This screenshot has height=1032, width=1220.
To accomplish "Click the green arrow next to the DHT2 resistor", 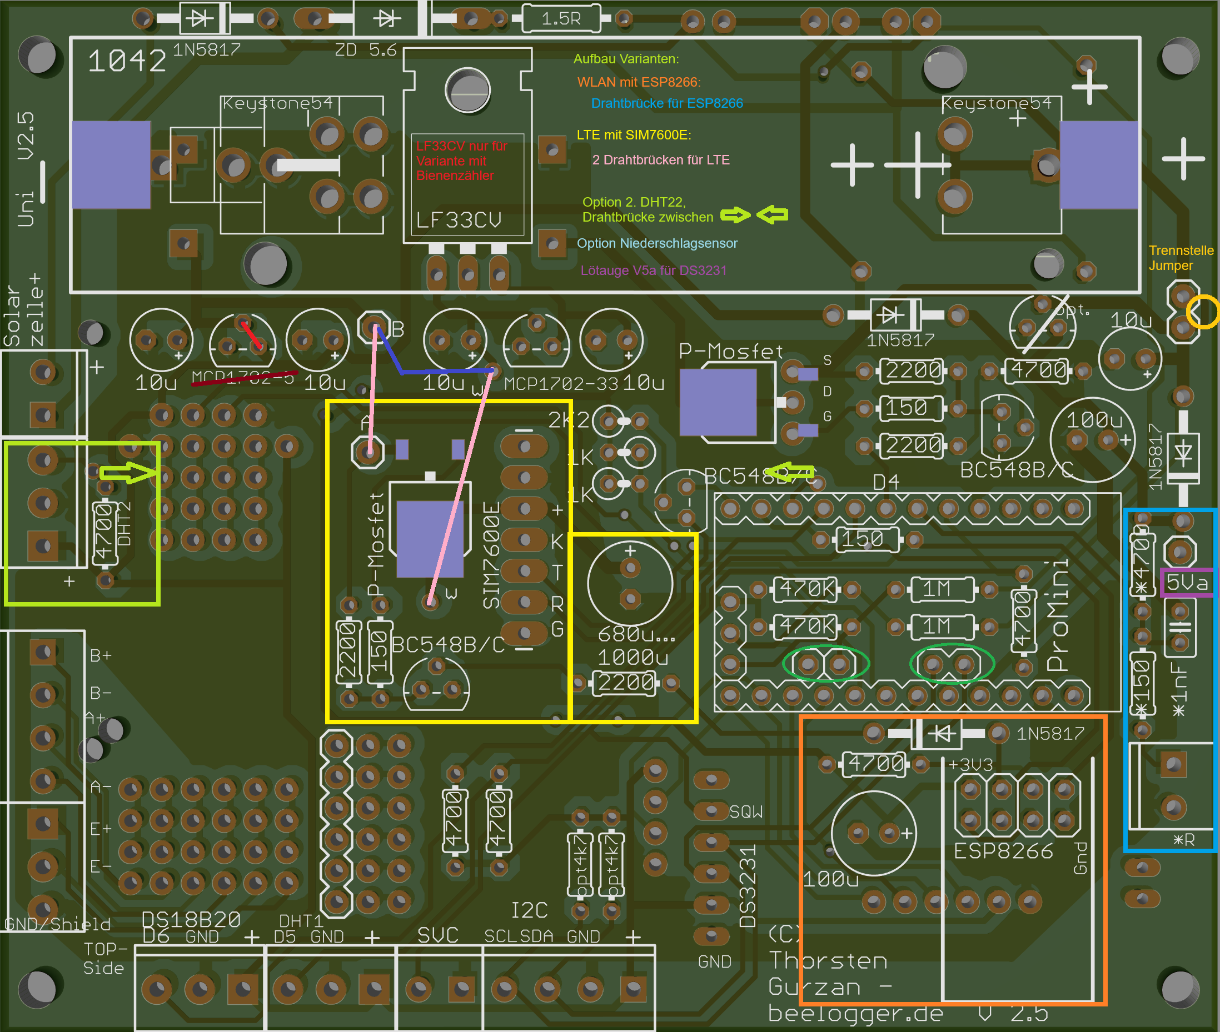I will coord(128,473).
